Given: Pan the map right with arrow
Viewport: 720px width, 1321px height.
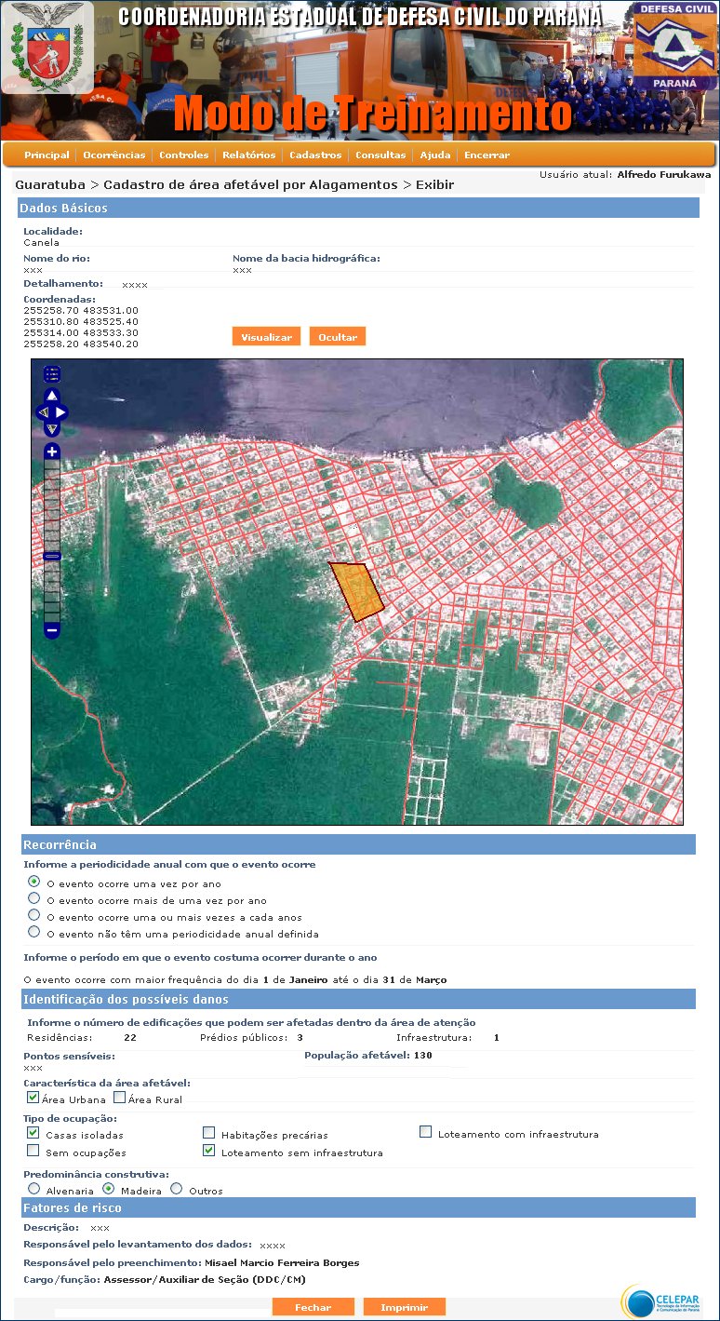Looking at the screenshot, I should pyautogui.click(x=61, y=411).
